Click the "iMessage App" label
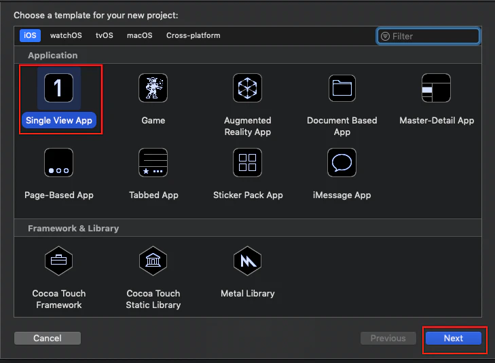 point(342,195)
